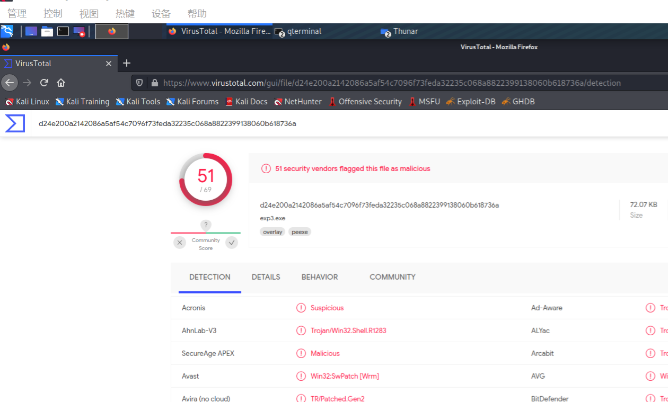Click the overlay tag

[273, 232]
